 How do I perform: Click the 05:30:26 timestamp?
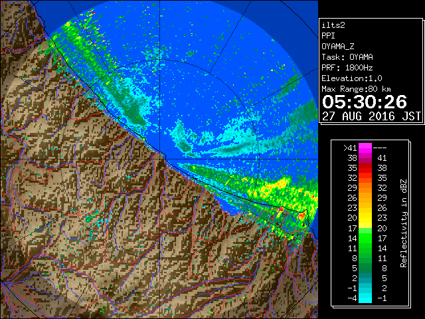click(365, 102)
